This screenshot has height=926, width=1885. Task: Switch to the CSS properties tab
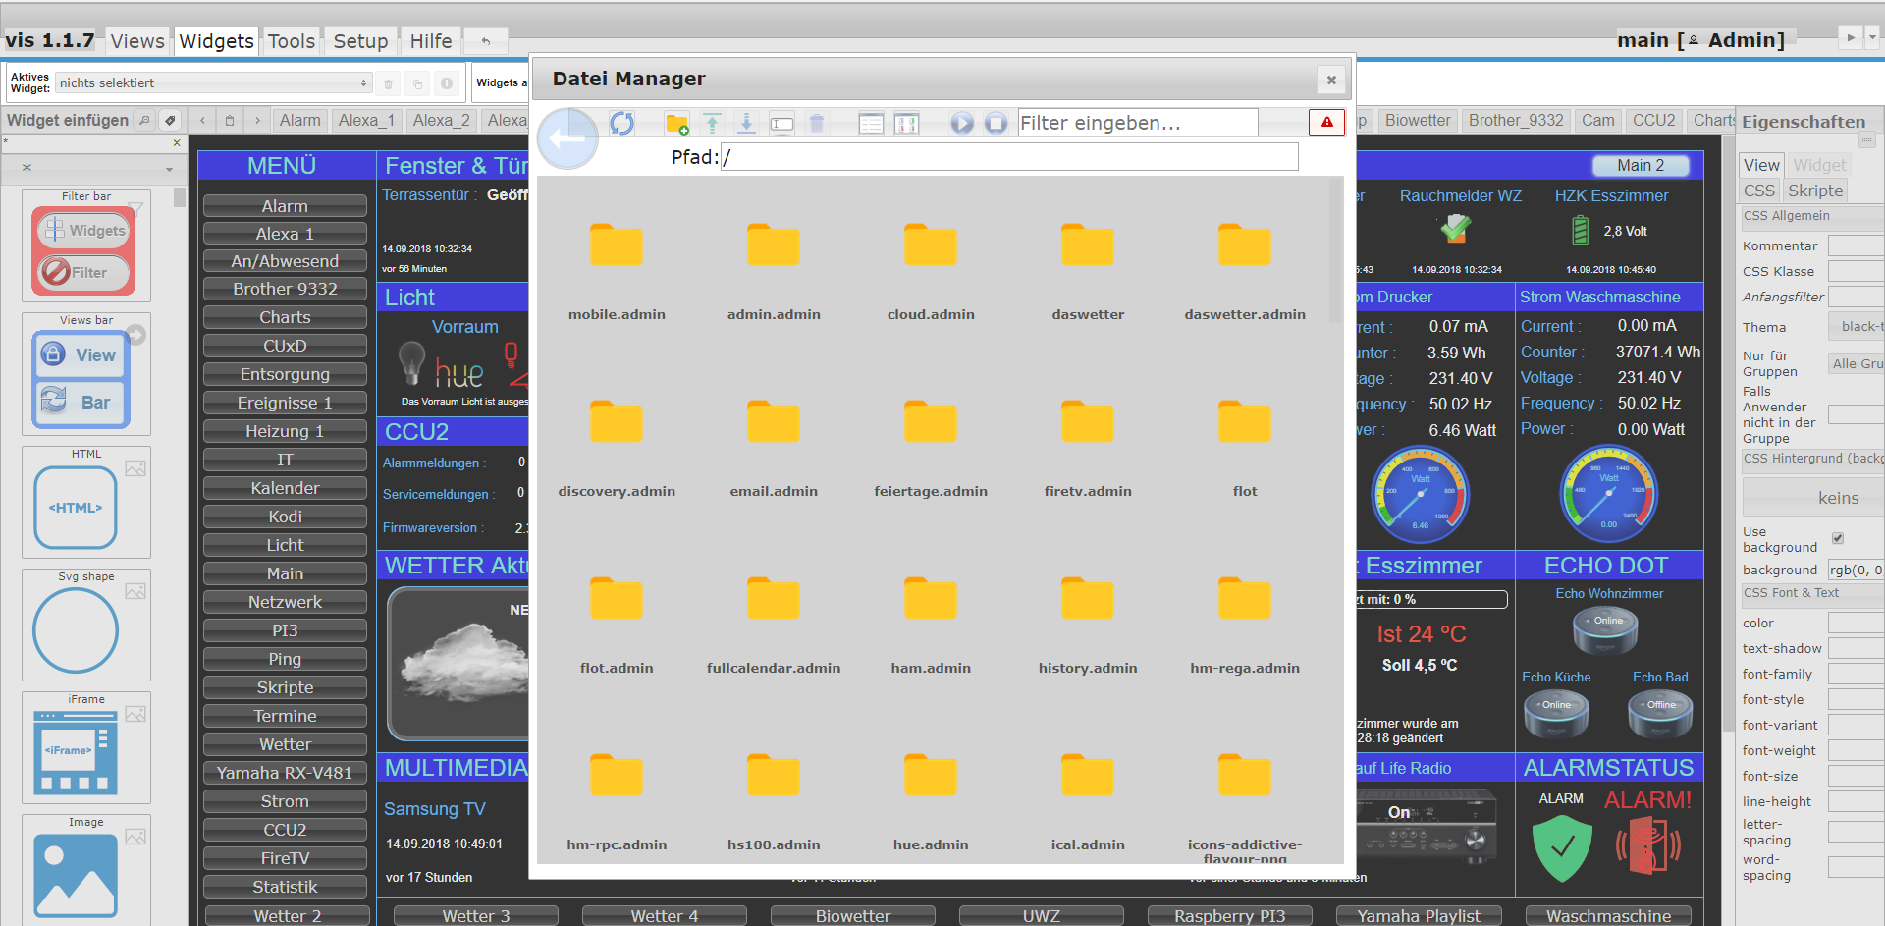[1758, 191]
